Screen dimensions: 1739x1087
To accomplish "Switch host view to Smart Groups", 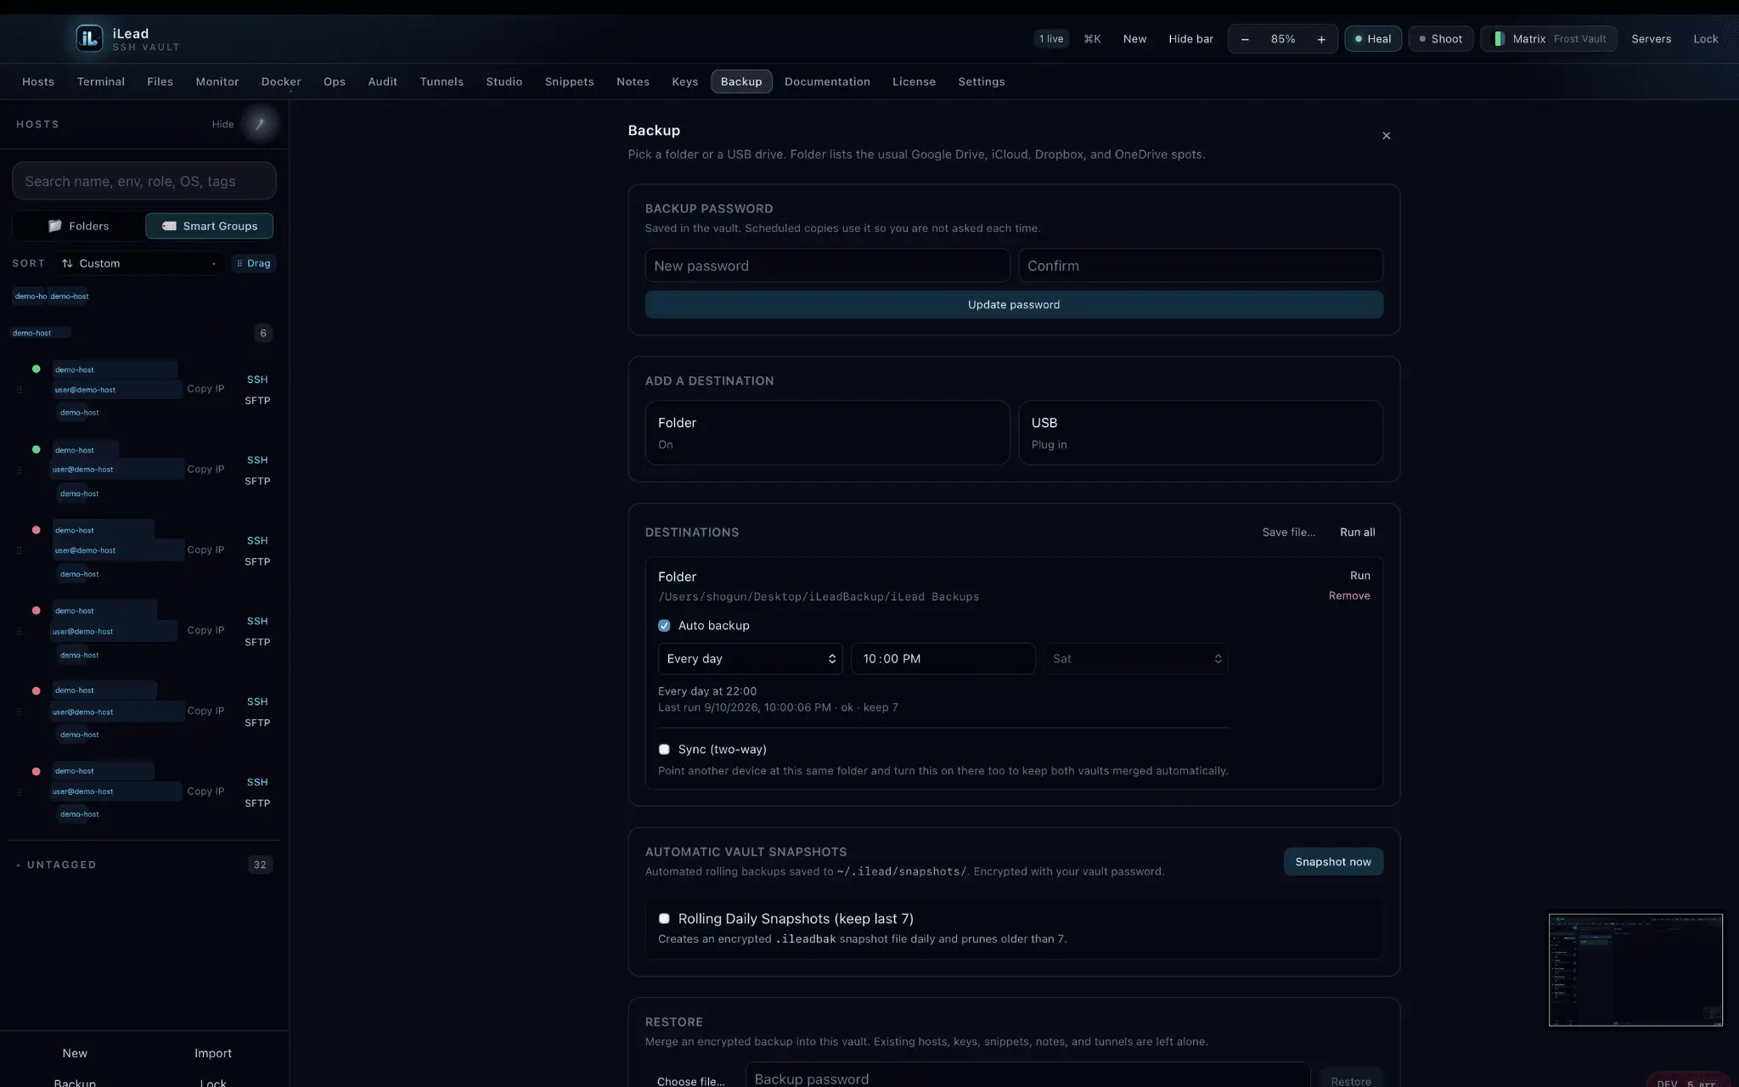I will [x=210, y=226].
